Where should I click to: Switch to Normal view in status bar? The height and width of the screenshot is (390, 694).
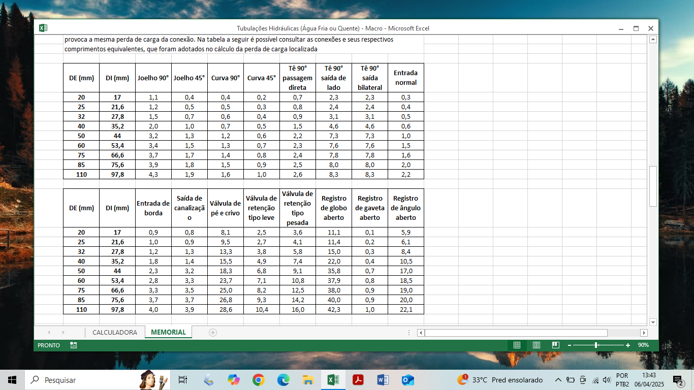tap(517, 345)
